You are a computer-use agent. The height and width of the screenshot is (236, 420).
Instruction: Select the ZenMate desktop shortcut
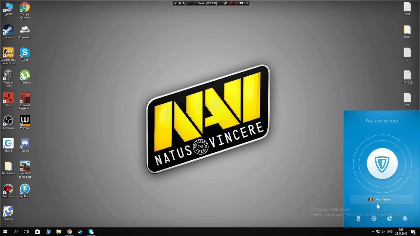point(25,191)
